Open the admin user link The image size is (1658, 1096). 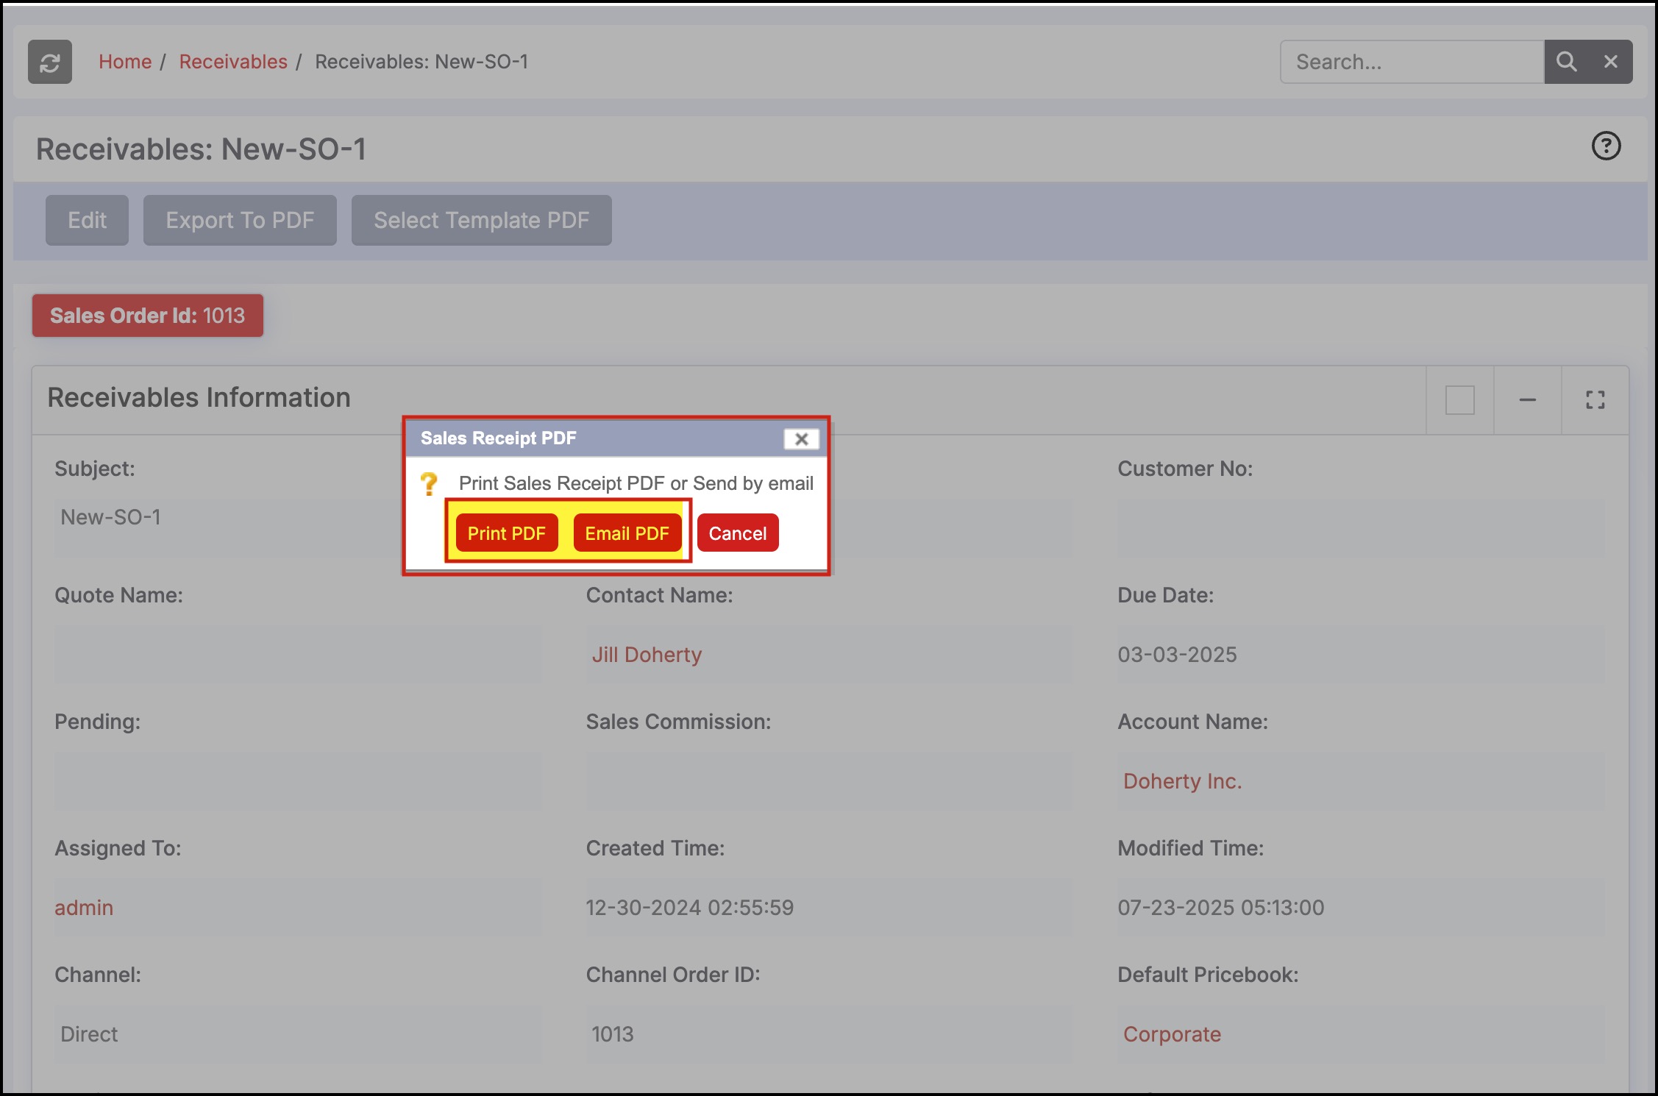(x=84, y=908)
